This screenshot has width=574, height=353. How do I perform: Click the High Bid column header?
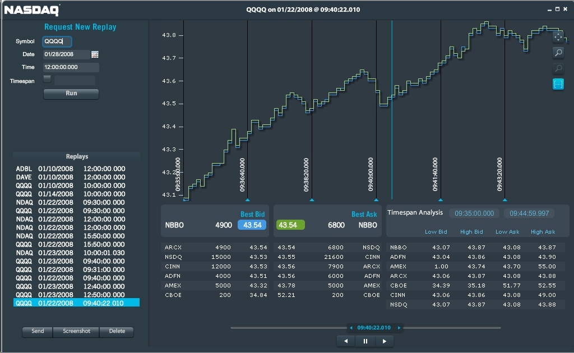pyautogui.click(x=471, y=232)
